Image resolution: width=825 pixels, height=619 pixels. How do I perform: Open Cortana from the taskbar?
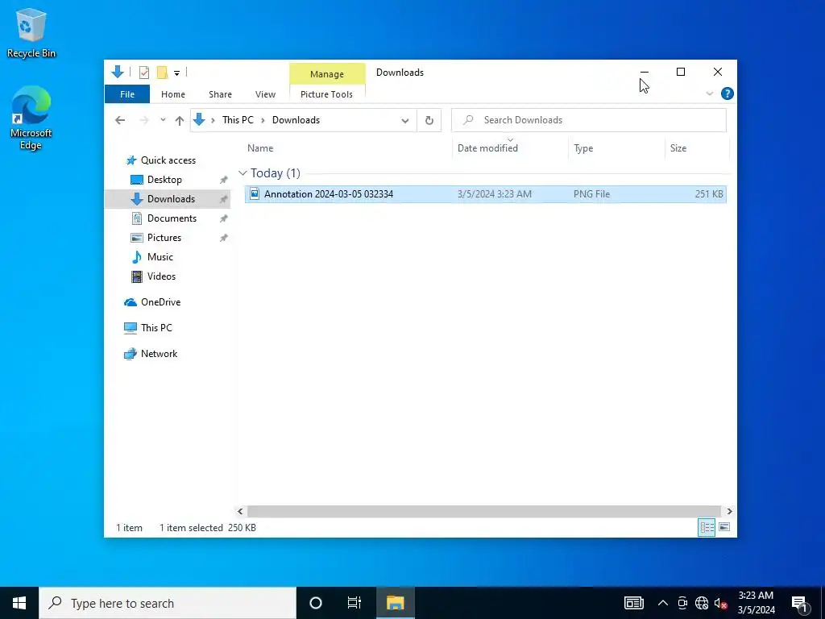tap(316, 603)
